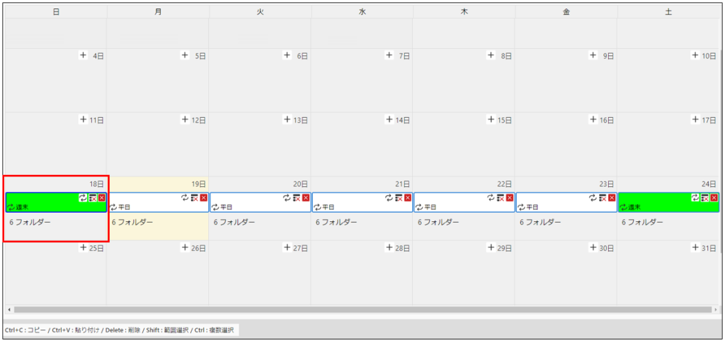Add a schedule with the plus on 9日
This screenshot has width=725, height=343.
[x=593, y=55]
